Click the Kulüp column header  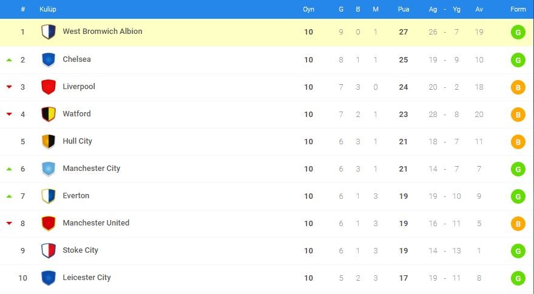coord(48,9)
